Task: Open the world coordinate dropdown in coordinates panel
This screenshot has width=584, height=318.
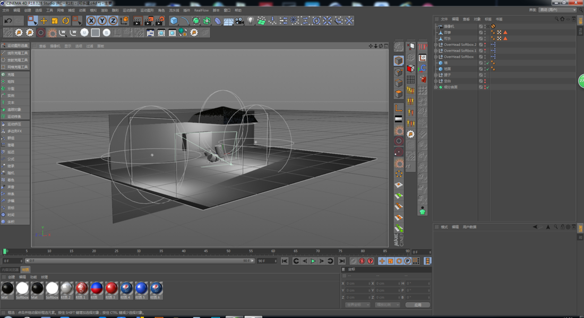Action: (357, 305)
